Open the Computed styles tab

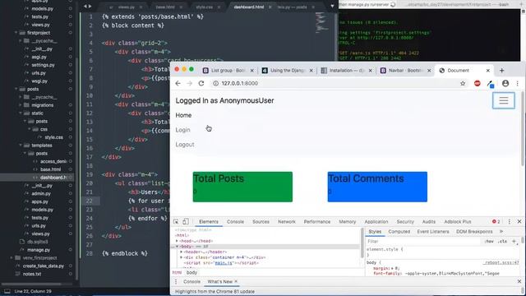(x=399, y=232)
